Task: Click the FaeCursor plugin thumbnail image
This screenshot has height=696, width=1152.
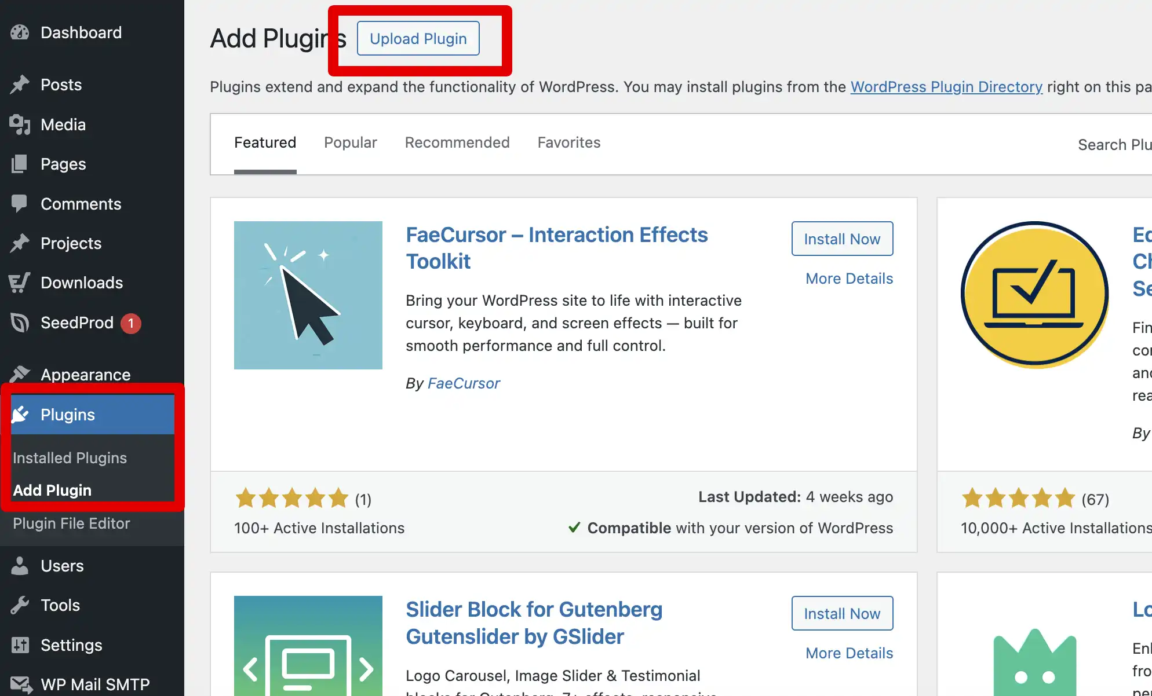Action: coord(308,295)
